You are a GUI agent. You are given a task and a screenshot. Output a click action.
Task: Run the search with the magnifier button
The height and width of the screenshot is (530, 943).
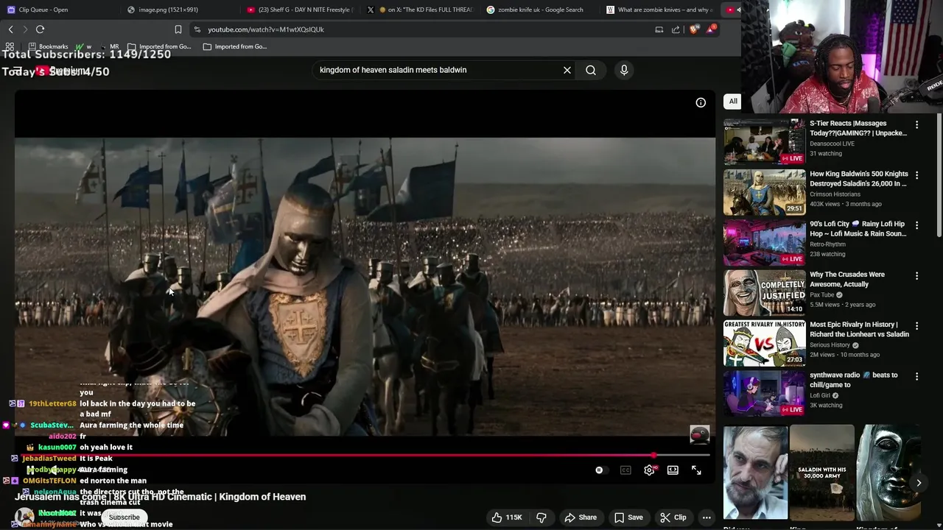[x=591, y=70]
